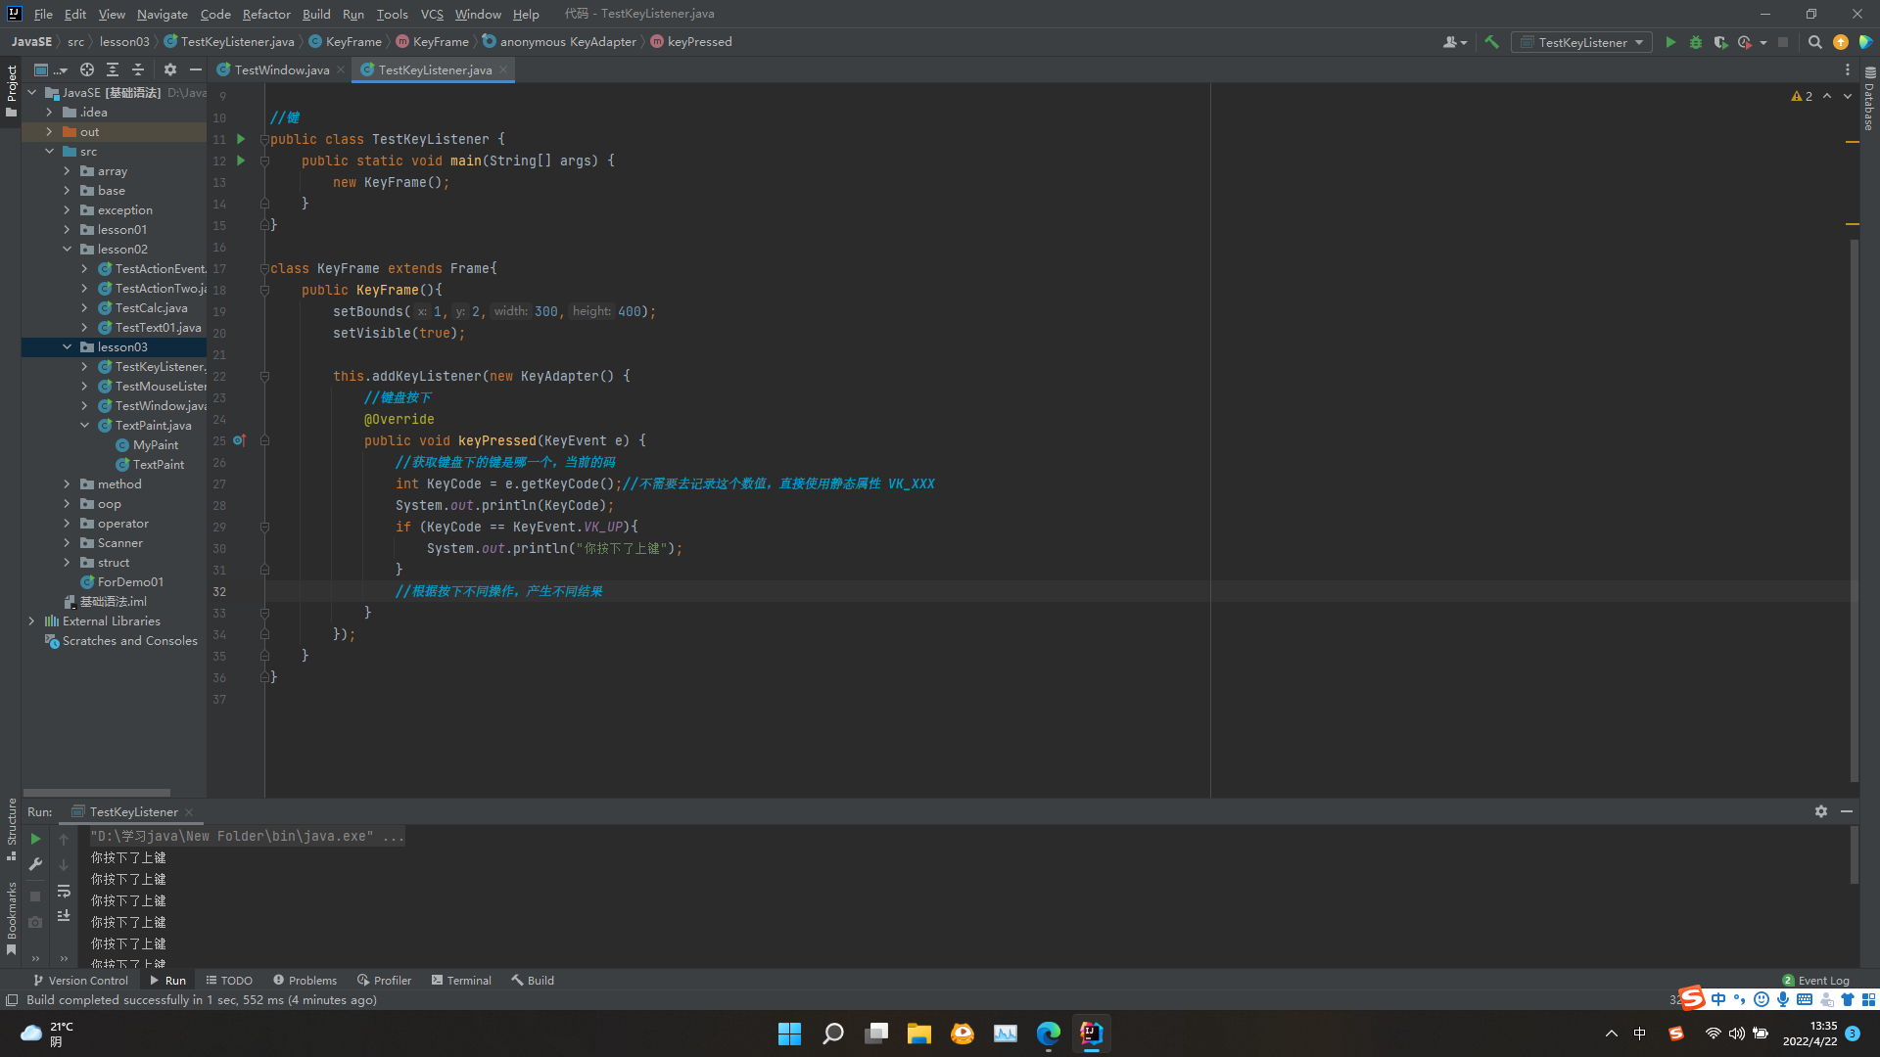
Task: Open the Terminal tool window
Action: tap(461, 980)
